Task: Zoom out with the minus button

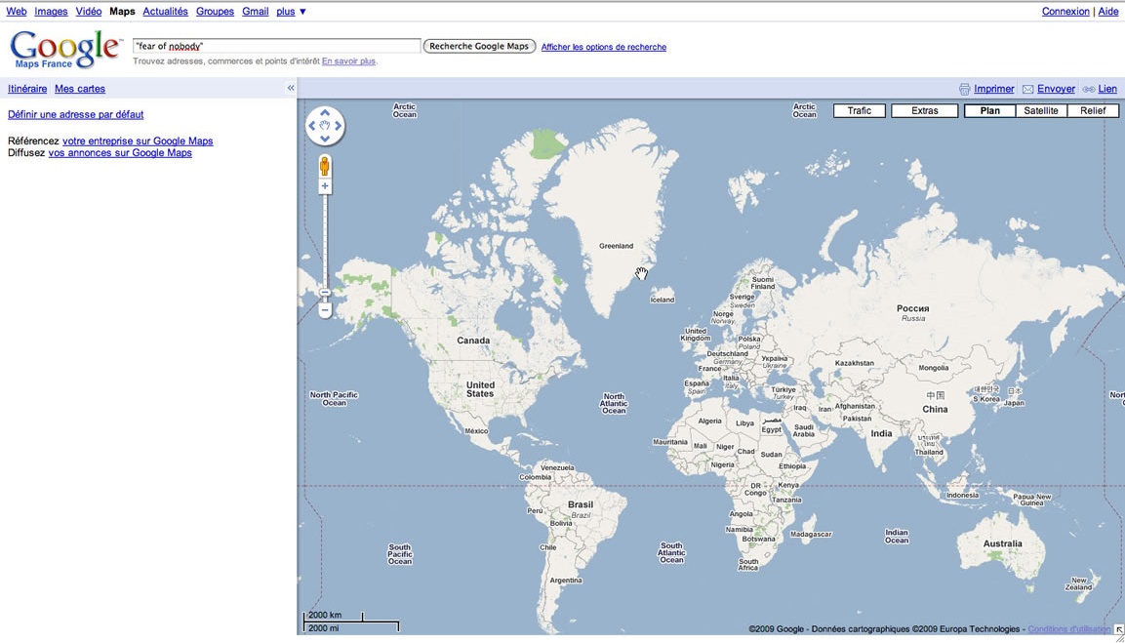Action: point(325,310)
